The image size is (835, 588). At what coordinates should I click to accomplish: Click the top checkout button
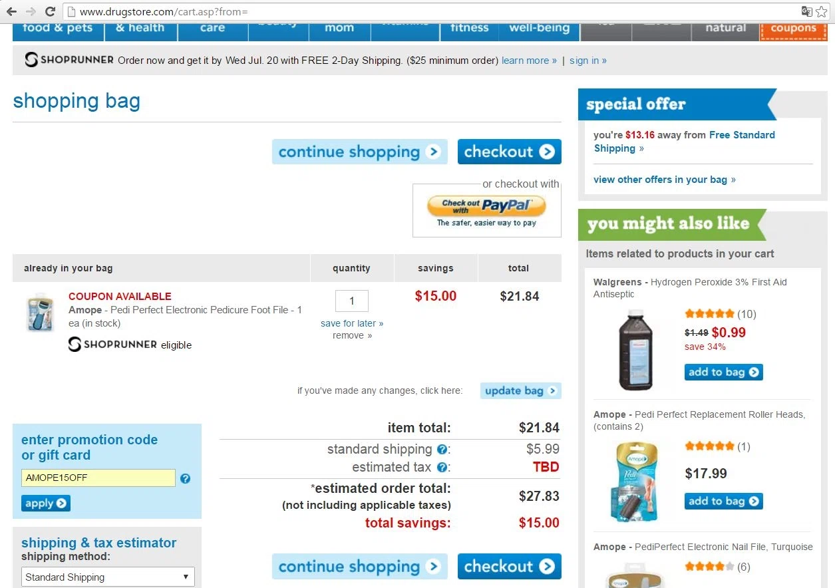(x=509, y=152)
